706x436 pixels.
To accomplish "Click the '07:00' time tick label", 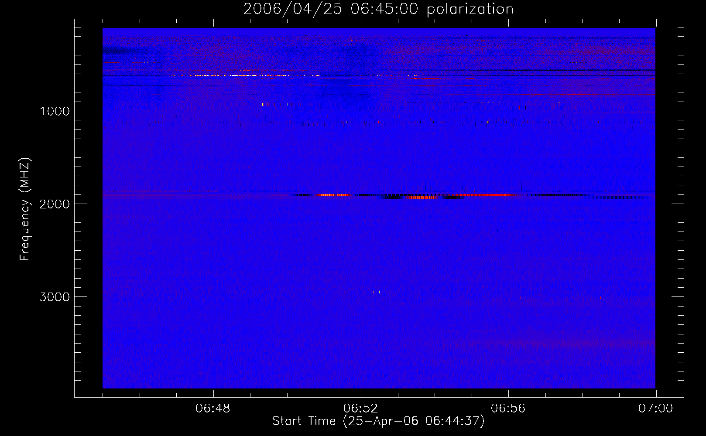I will coord(656,409).
